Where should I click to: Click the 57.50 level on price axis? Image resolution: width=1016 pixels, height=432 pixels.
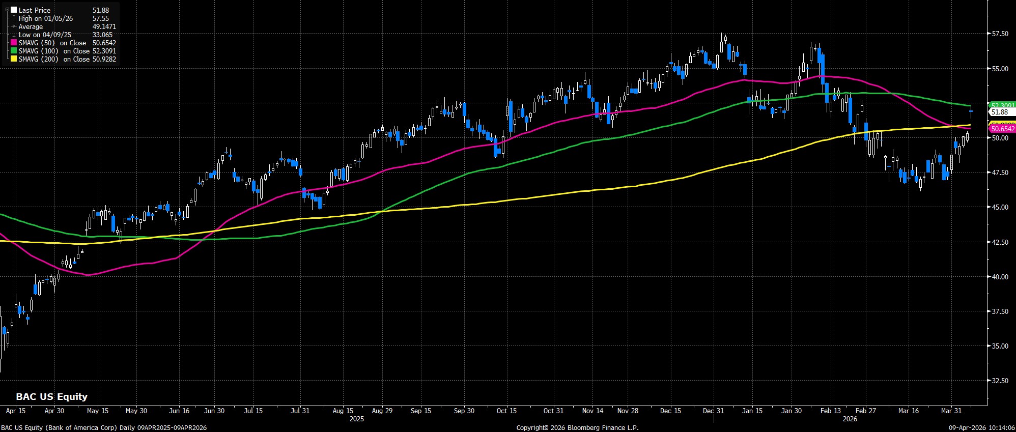(x=1000, y=34)
